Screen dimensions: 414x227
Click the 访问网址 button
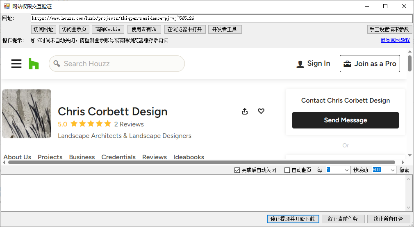click(43, 29)
